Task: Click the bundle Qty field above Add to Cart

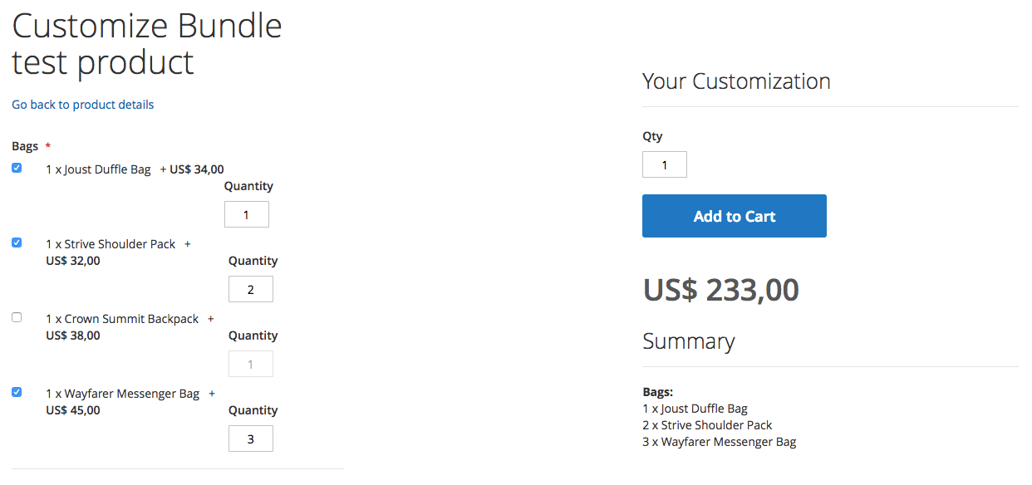Action: pos(665,164)
